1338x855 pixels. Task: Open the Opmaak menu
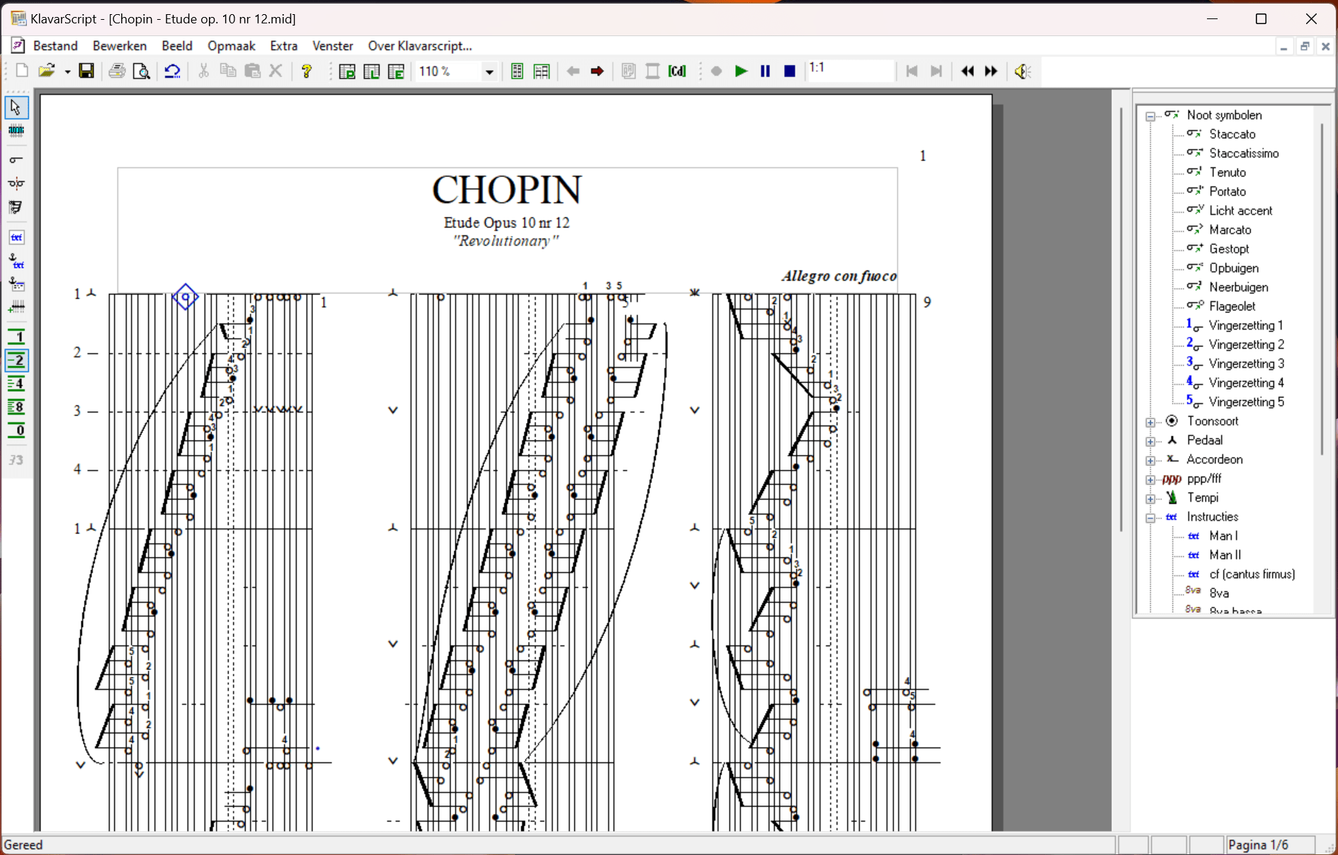coord(232,45)
